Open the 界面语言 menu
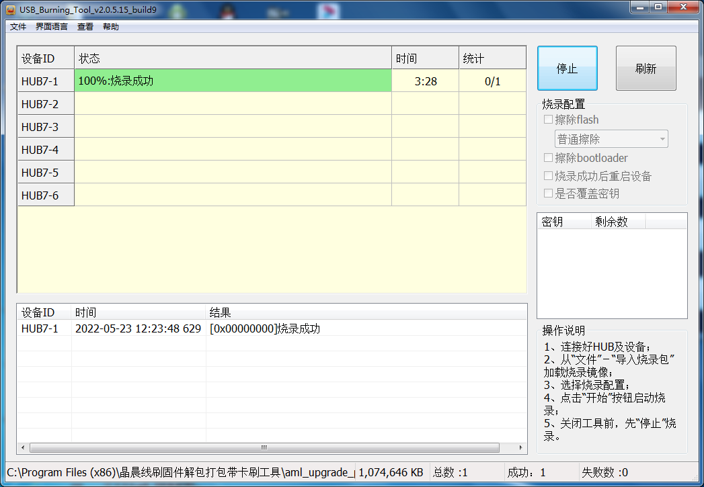Viewport: 704px width, 487px height. pos(52,26)
